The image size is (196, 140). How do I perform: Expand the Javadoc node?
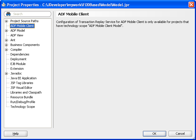pos(6,73)
